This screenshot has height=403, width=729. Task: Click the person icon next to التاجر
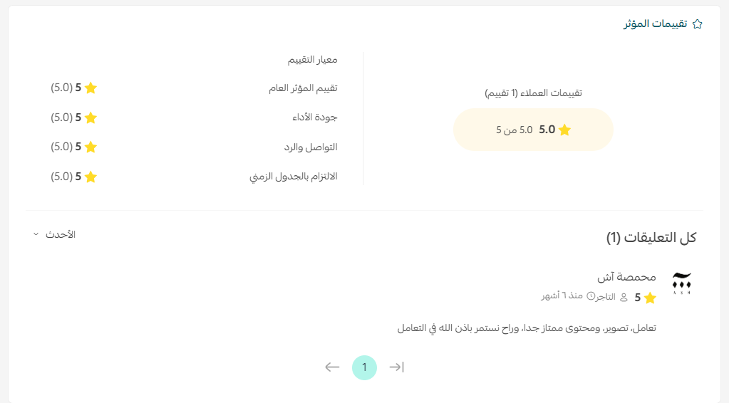[624, 297]
